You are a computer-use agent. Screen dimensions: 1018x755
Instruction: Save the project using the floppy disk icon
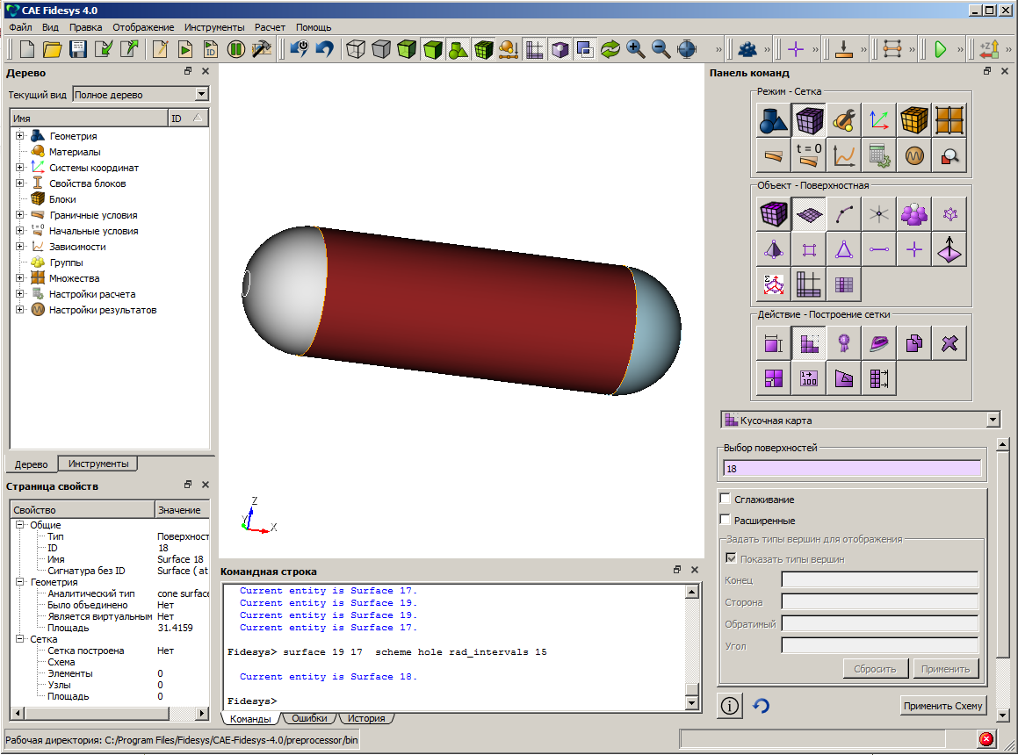78,49
